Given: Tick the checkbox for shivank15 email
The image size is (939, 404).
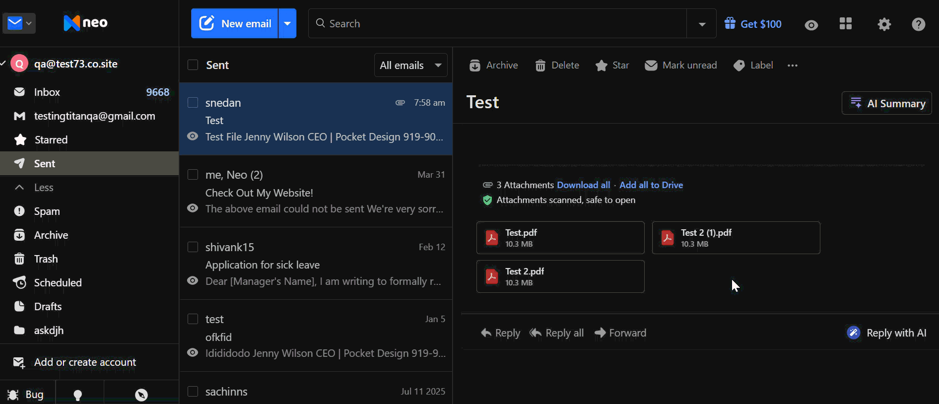Looking at the screenshot, I should (193, 247).
